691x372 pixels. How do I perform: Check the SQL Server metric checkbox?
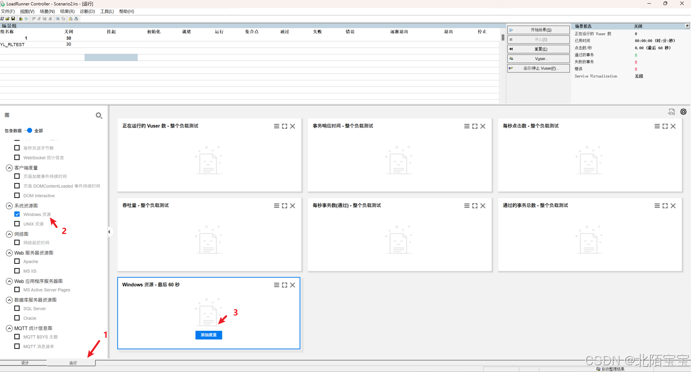point(17,308)
